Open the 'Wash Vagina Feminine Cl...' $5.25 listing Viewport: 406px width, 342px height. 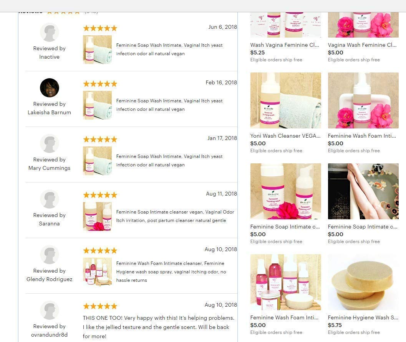tap(285, 45)
